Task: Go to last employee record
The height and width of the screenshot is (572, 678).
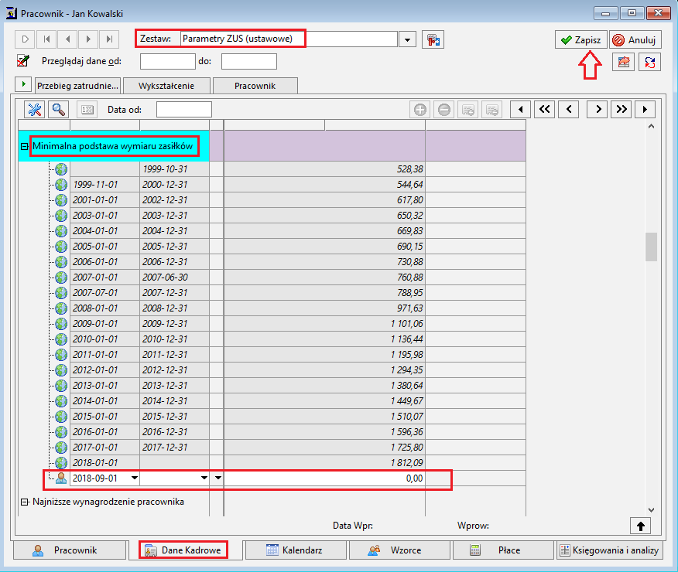Action: coord(109,39)
